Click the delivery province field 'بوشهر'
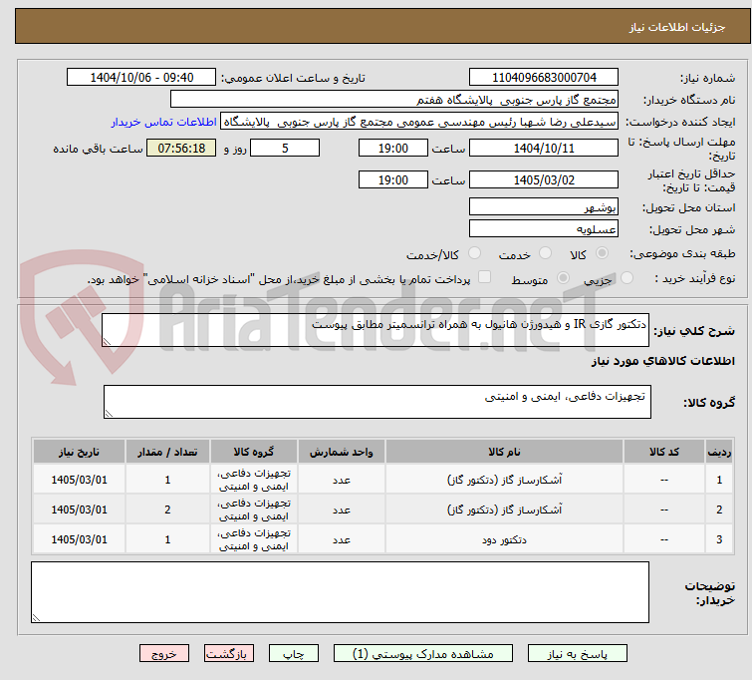The height and width of the screenshot is (680, 752). [544, 207]
